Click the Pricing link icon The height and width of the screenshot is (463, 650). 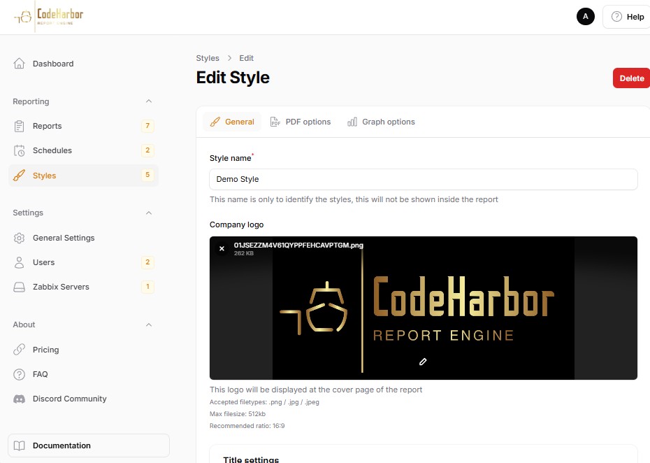[x=19, y=350]
